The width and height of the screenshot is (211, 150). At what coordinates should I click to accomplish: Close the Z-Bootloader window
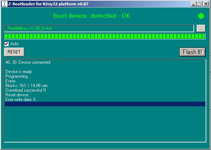tap(206, 4)
